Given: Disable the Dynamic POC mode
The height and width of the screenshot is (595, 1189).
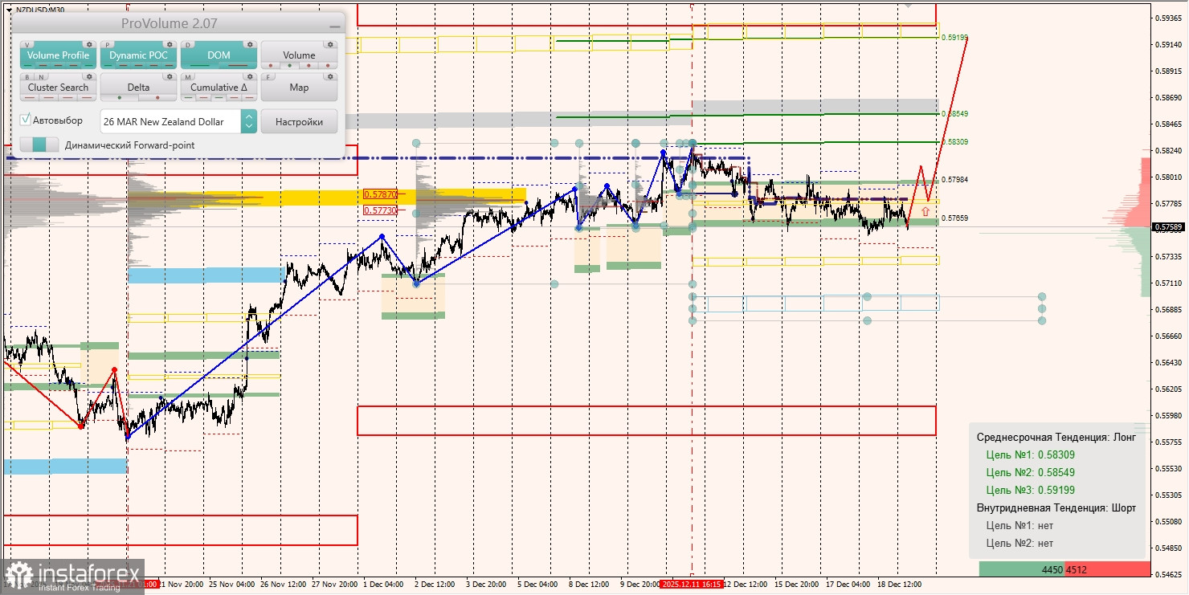Looking at the screenshot, I should pos(138,56).
